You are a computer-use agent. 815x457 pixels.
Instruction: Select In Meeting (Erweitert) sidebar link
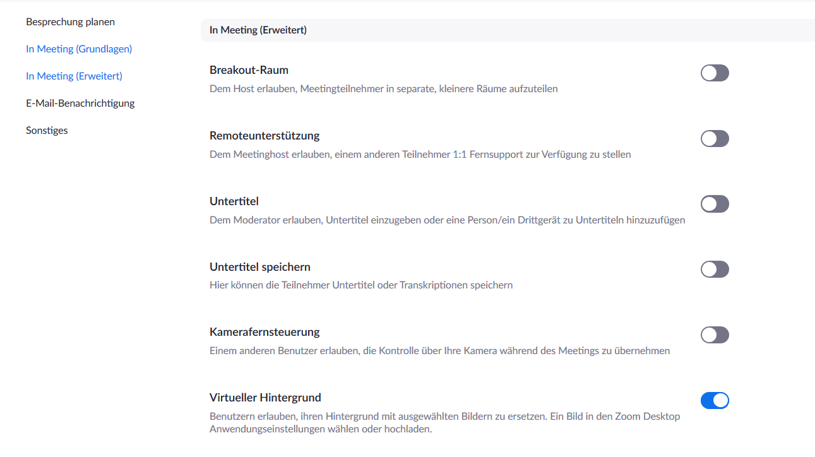tap(74, 76)
